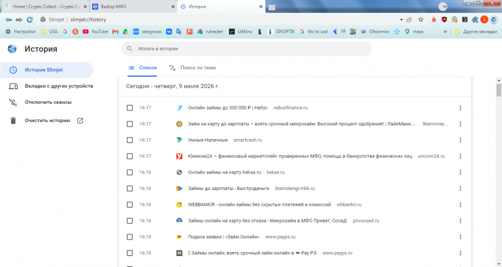Open the Настройки settings gear bookmark

20,31
